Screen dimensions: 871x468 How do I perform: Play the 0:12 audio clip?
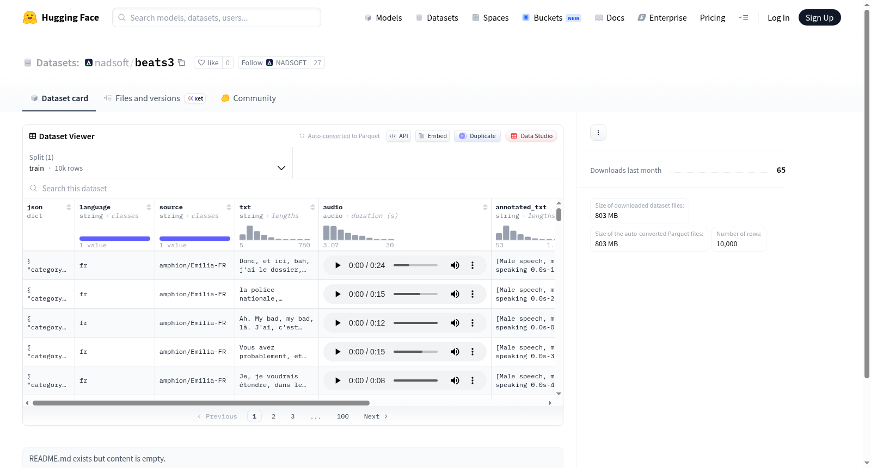338,323
